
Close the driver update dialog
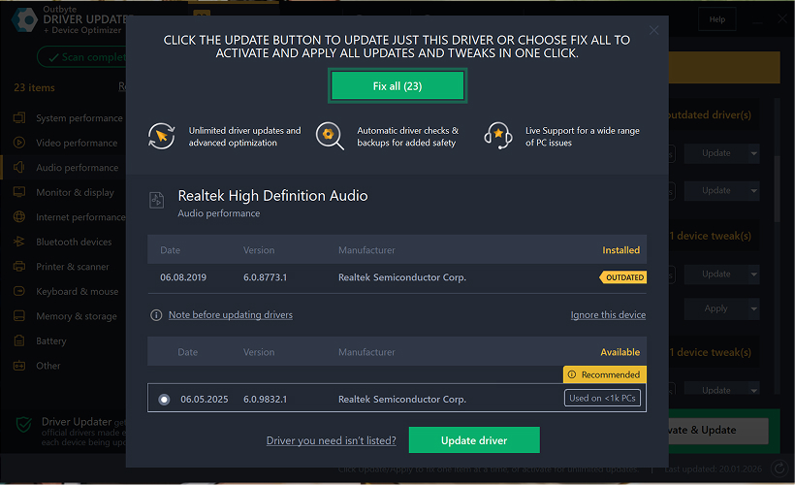[653, 31]
